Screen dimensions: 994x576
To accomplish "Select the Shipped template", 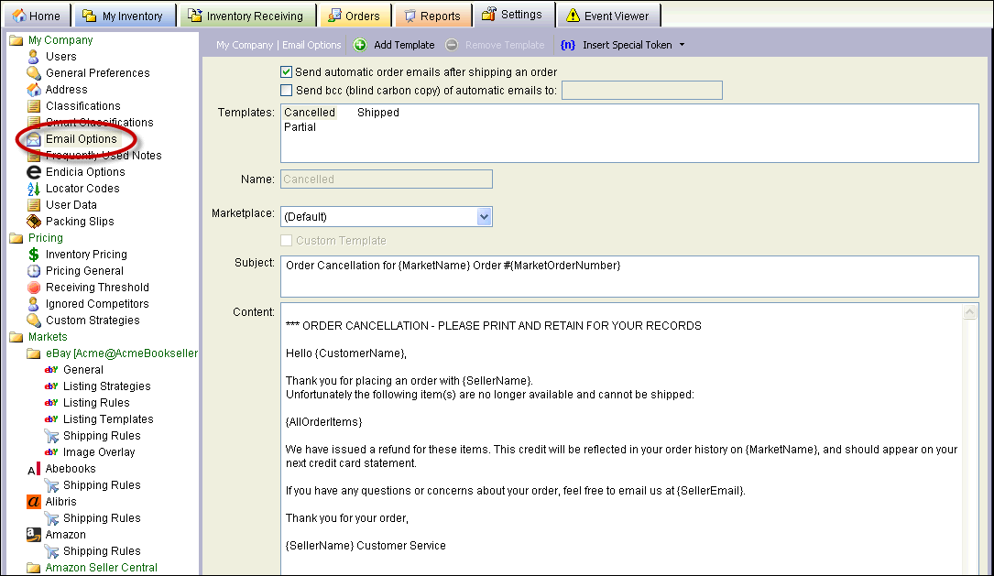I will click(x=377, y=113).
